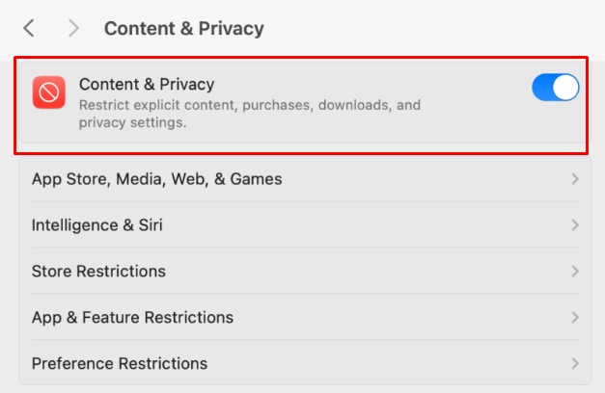This screenshot has height=393, width=605.
Task: Click the Content & Privacy page title
Action: click(x=184, y=29)
